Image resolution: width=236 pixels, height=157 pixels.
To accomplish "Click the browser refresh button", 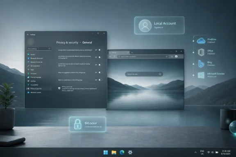I will pos(115,57).
